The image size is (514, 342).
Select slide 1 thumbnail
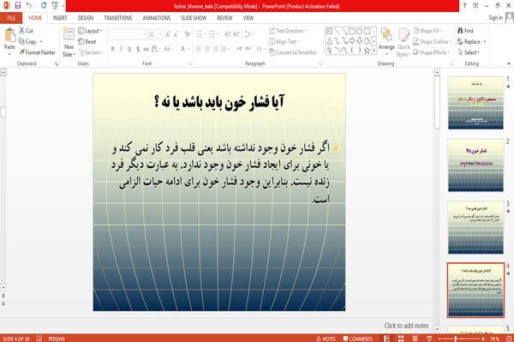[475, 103]
